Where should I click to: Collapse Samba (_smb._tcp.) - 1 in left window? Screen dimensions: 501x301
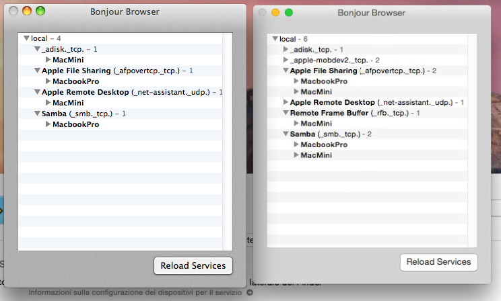pos(38,114)
